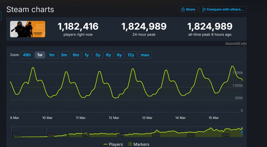
Task: Select the 6y zoom range
Action: click(108, 55)
